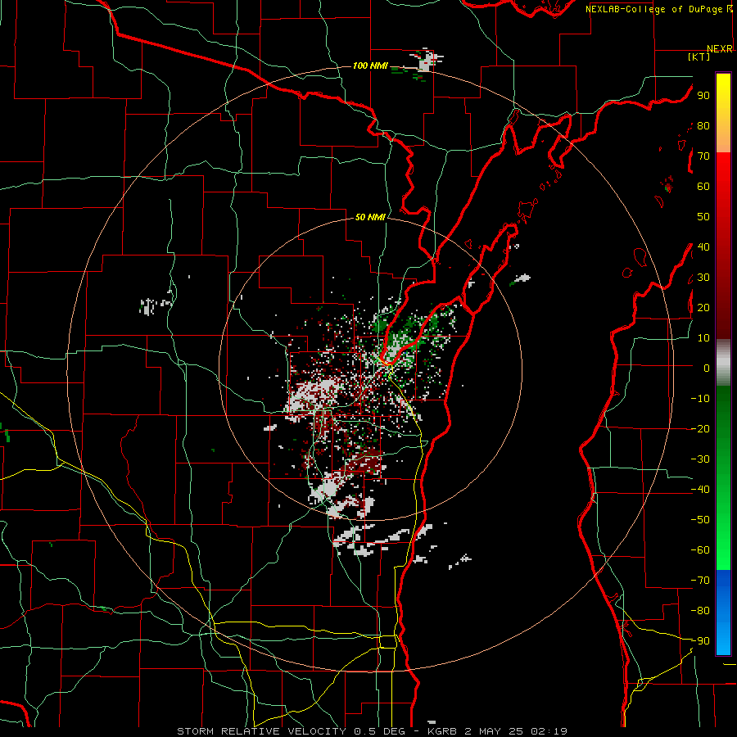Click the -40 value on velocity scale
The image size is (737, 737).
coord(700,490)
